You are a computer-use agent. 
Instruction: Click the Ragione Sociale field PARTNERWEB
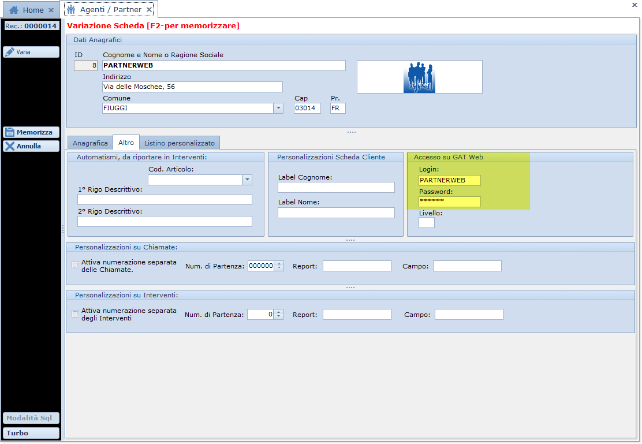click(x=224, y=66)
